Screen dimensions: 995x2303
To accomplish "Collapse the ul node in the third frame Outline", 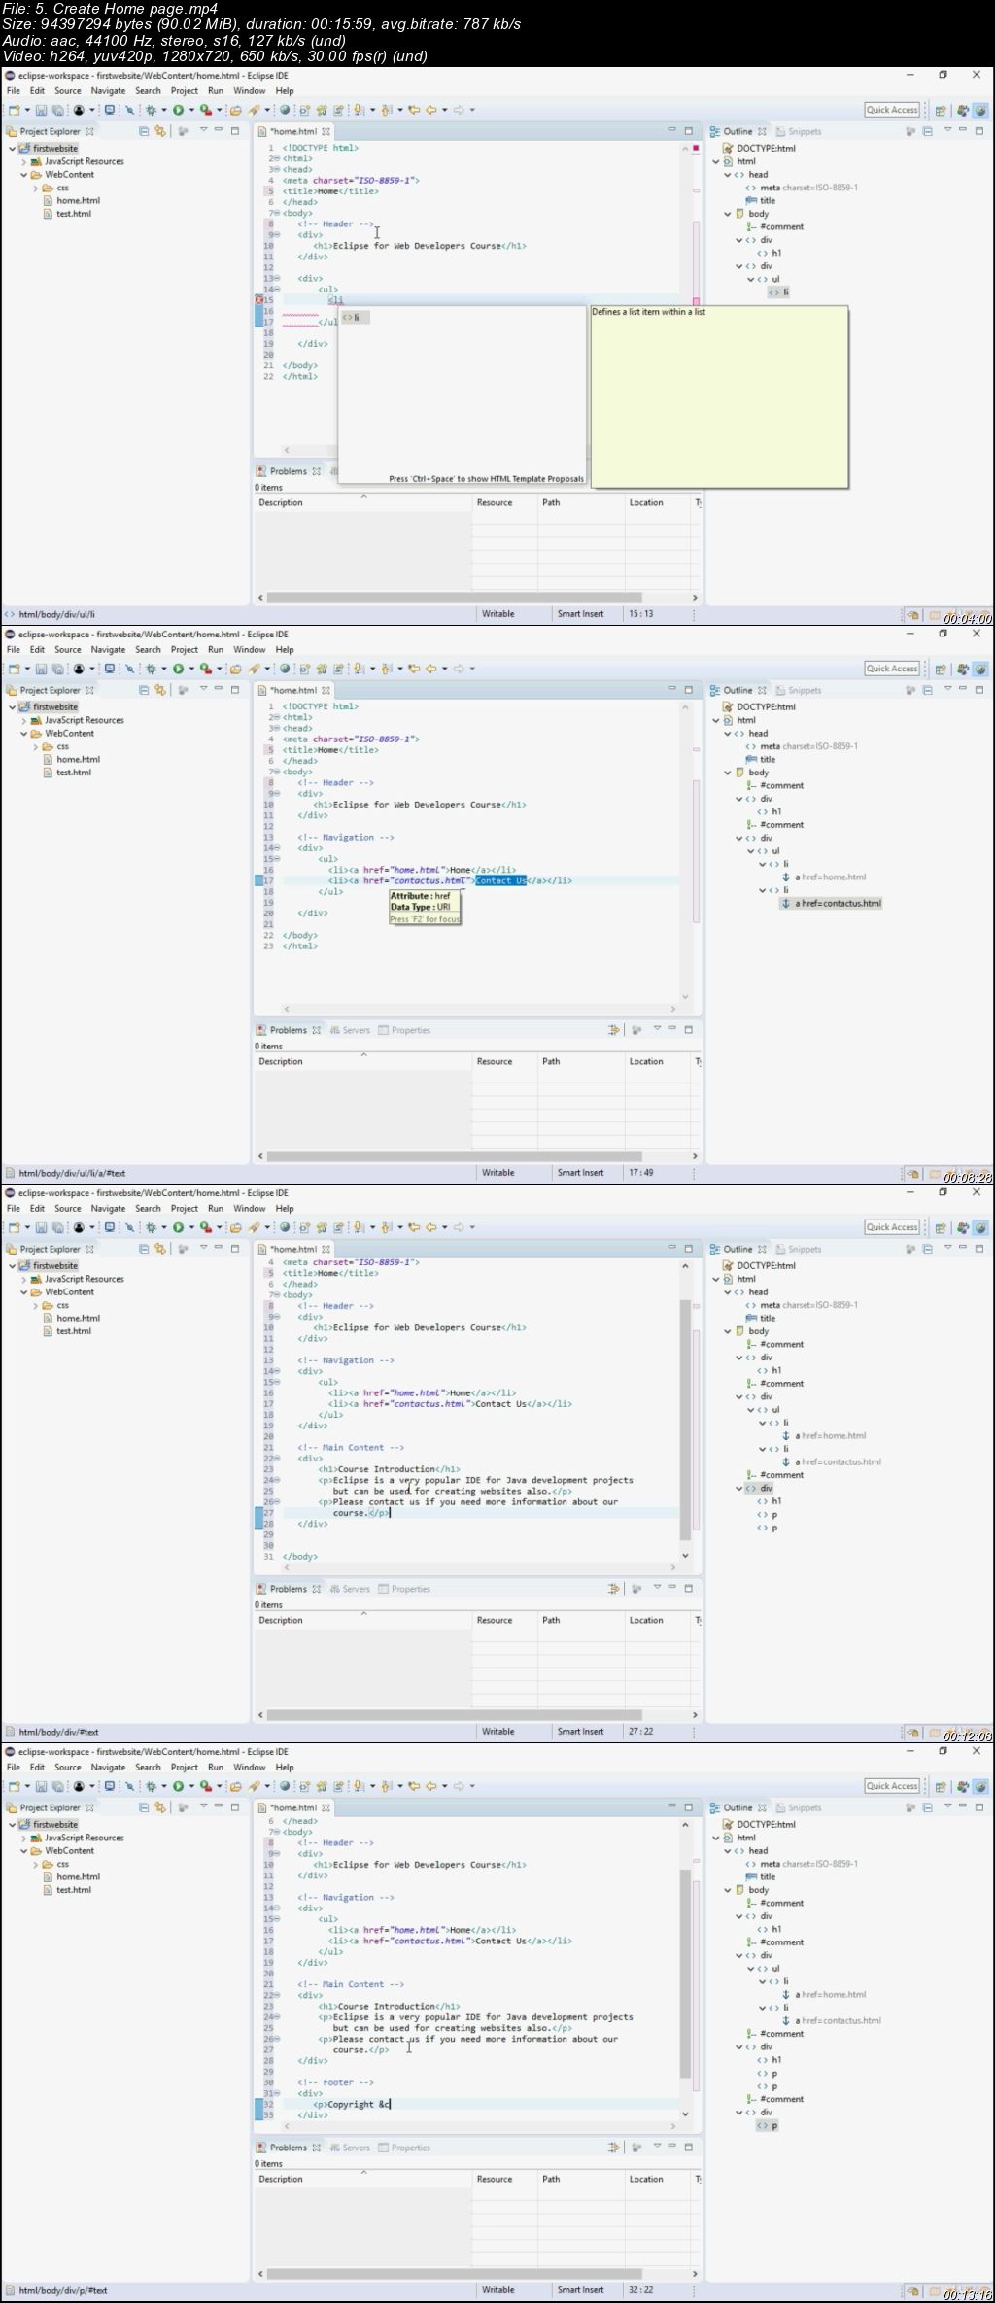I will pos(750,1410).
